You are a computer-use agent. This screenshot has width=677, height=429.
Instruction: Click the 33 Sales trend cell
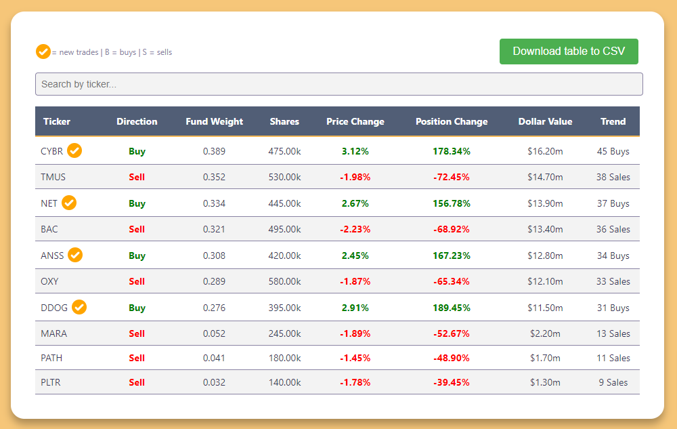click(x=613, y=282)
